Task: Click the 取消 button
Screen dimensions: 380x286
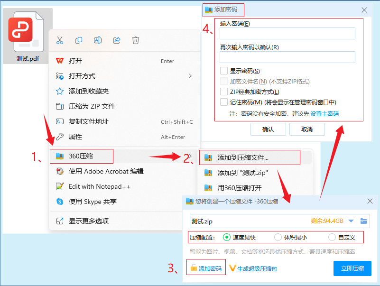Action: coord(307,129)
